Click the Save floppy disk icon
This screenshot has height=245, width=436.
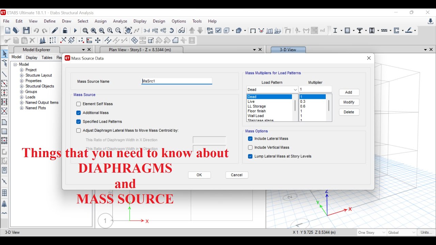click(x=26, y=31)
